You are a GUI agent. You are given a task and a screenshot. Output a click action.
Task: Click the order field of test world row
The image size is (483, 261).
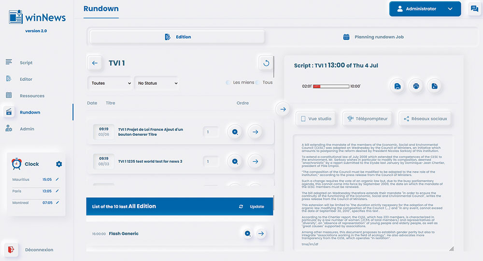click(211, 161)
